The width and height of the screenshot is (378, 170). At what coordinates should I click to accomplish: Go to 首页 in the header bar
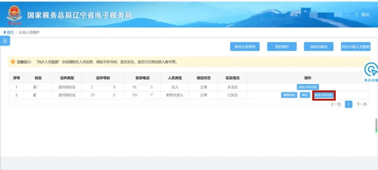[293, 15]
